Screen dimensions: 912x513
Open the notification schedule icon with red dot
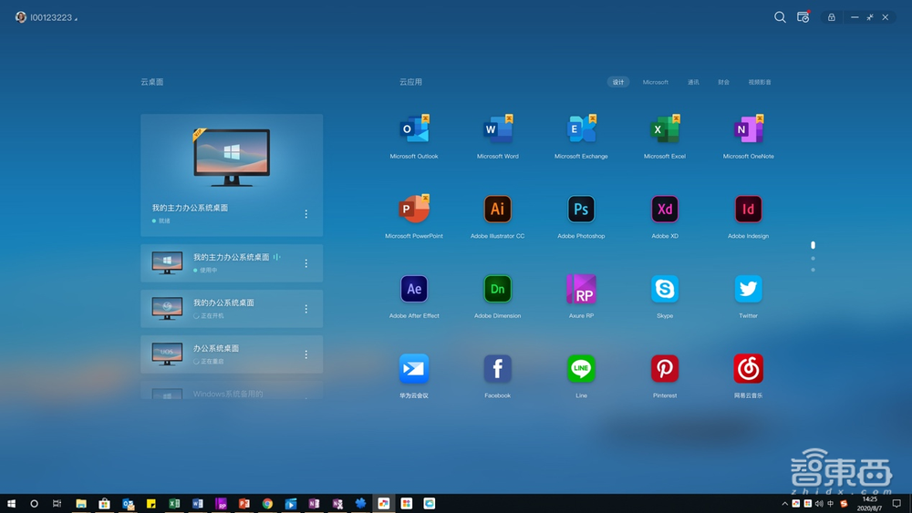click(803, 17)
